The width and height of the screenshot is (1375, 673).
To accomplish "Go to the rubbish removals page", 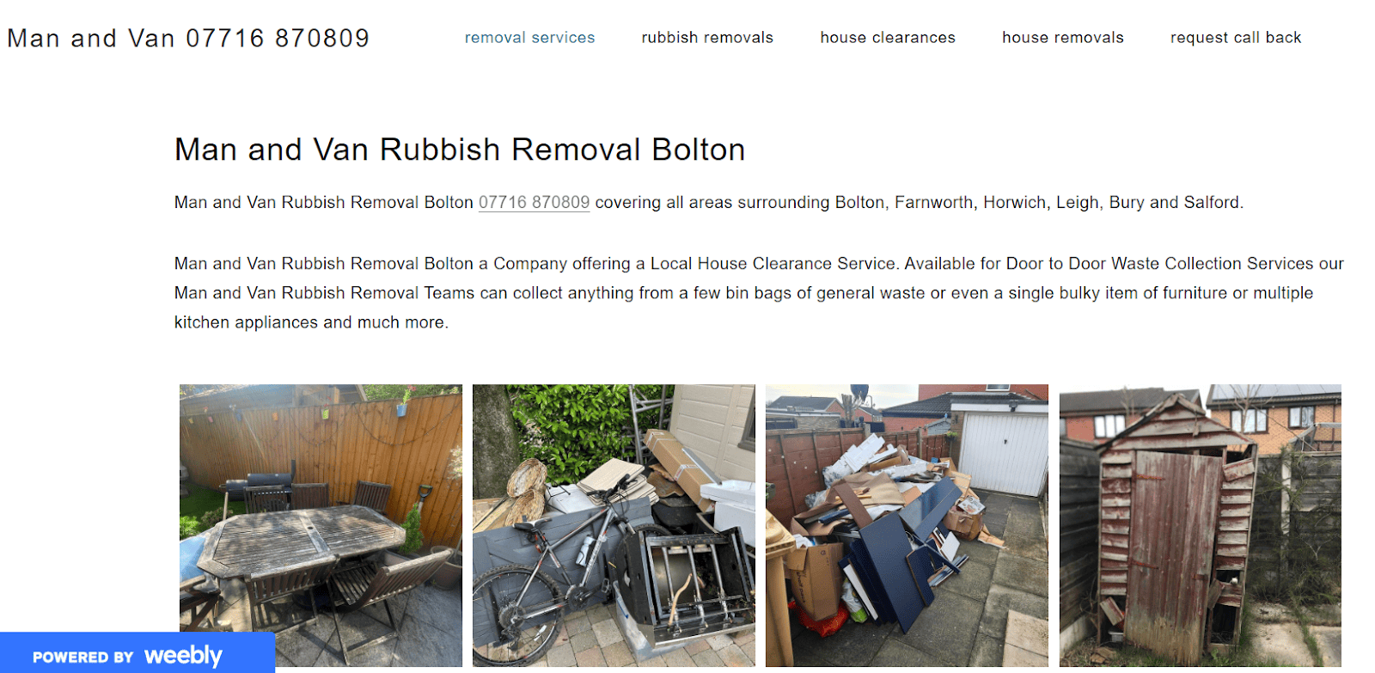I will click(x=707, y=38).
